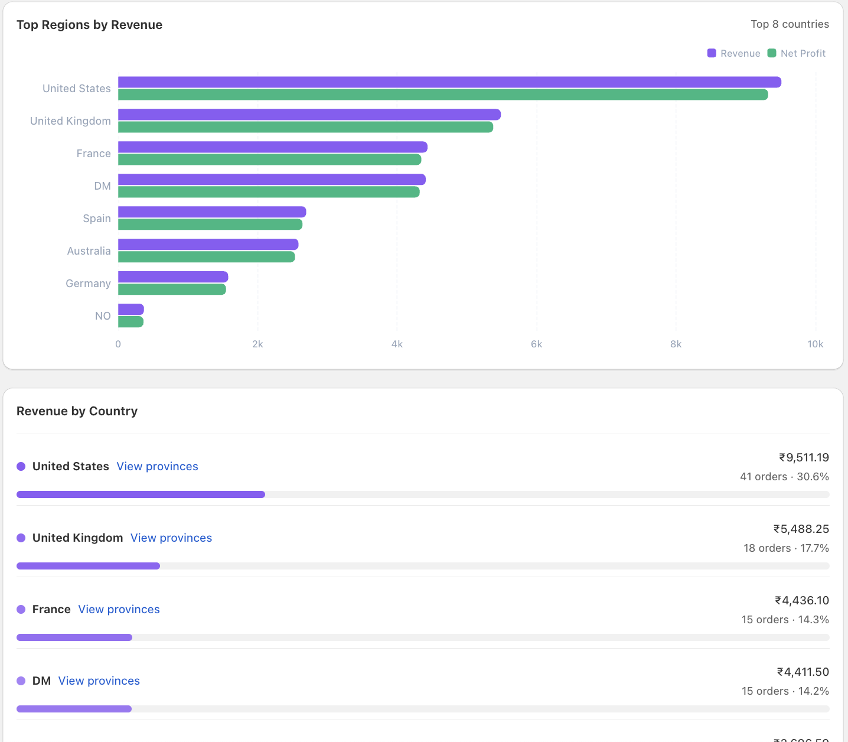Click France purple revenue bar in chart
Viewport: 848px width, 742px height.
(273, 147)
